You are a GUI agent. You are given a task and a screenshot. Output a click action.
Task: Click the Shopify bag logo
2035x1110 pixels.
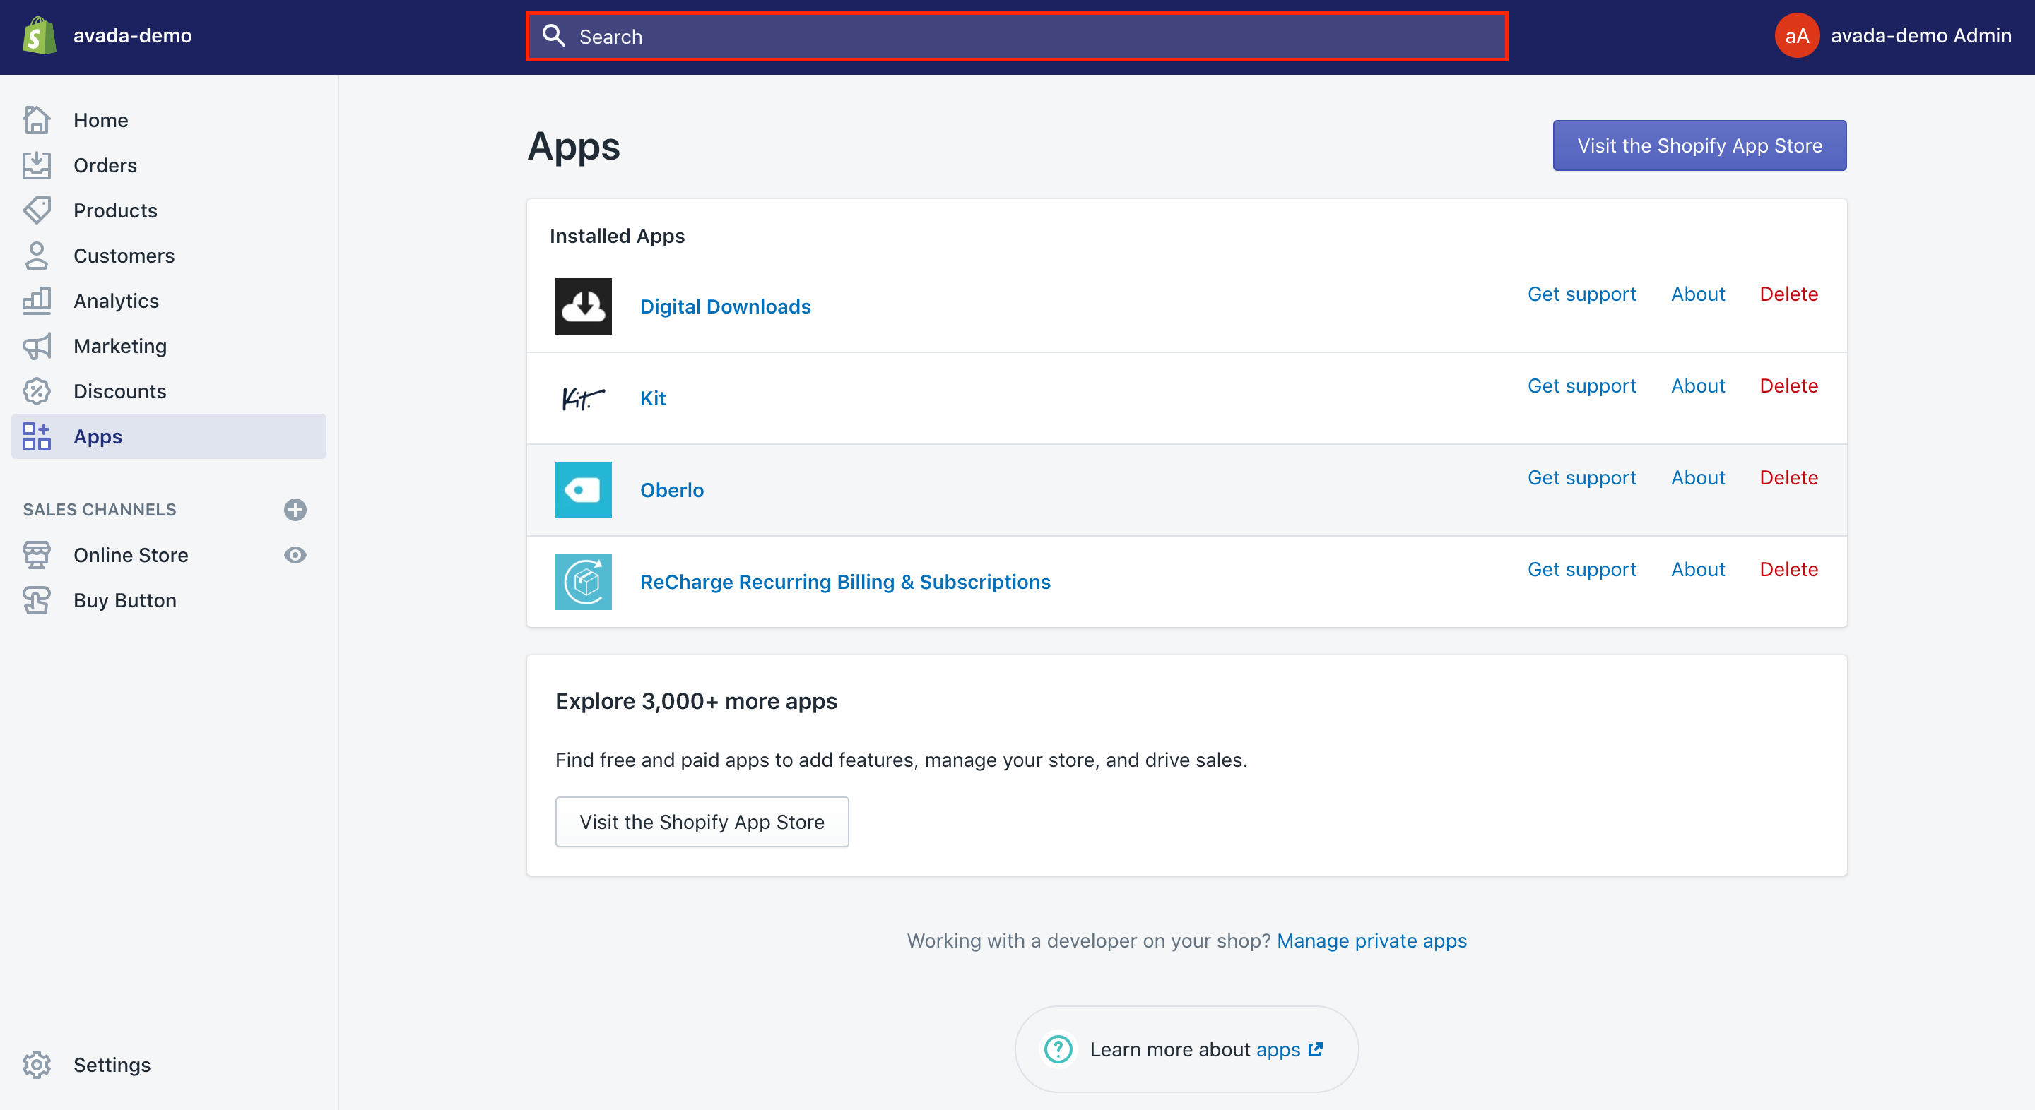39,36
